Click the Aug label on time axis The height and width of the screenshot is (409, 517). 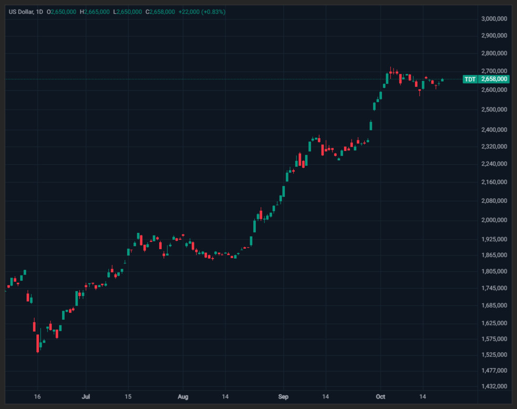click(183, 396)
